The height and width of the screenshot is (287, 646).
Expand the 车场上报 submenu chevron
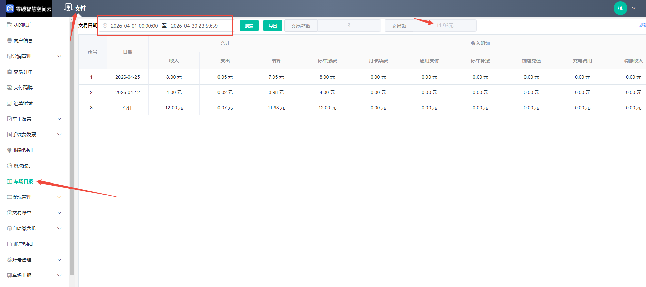(x=59, y=275)
